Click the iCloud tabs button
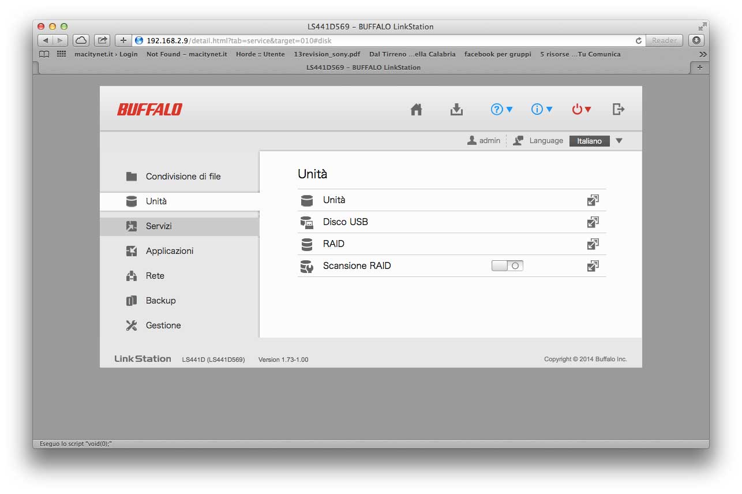Image resolution: width=742 pixels, height=494 pixels. pyautogui.click(x=81, y=40)
